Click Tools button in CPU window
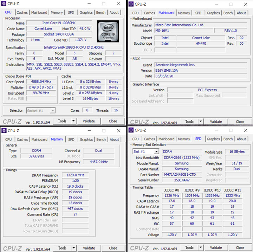253x252 pixels. click(62, 121)
